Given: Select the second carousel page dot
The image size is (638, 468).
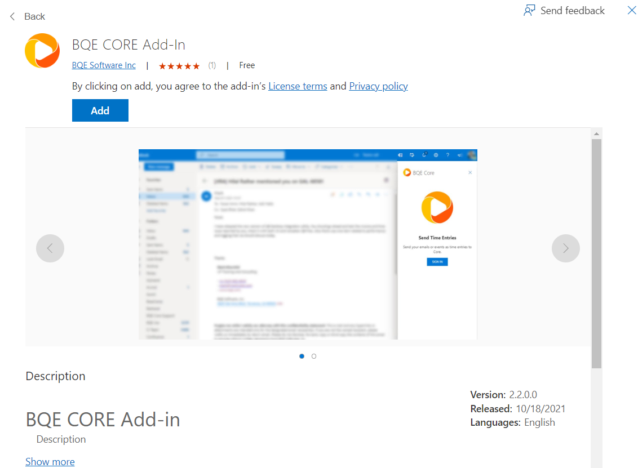Looking at the screenshot, I should point(314,356).
